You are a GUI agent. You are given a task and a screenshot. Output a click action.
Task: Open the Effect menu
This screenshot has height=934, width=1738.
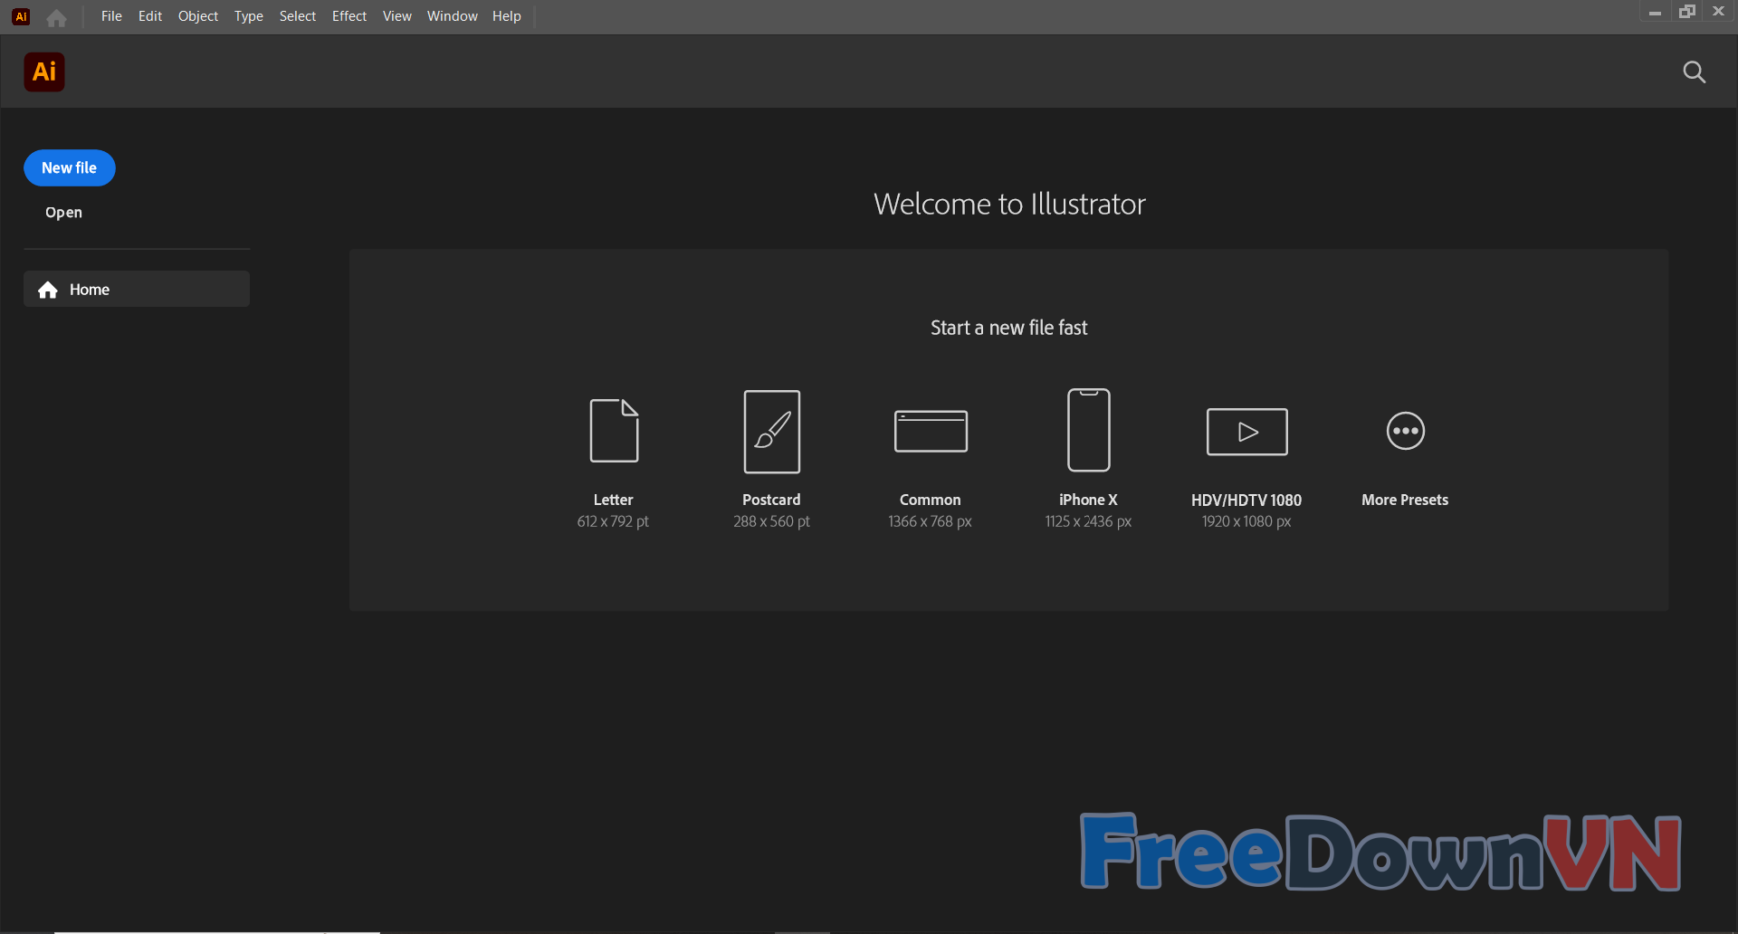(349, 16)
